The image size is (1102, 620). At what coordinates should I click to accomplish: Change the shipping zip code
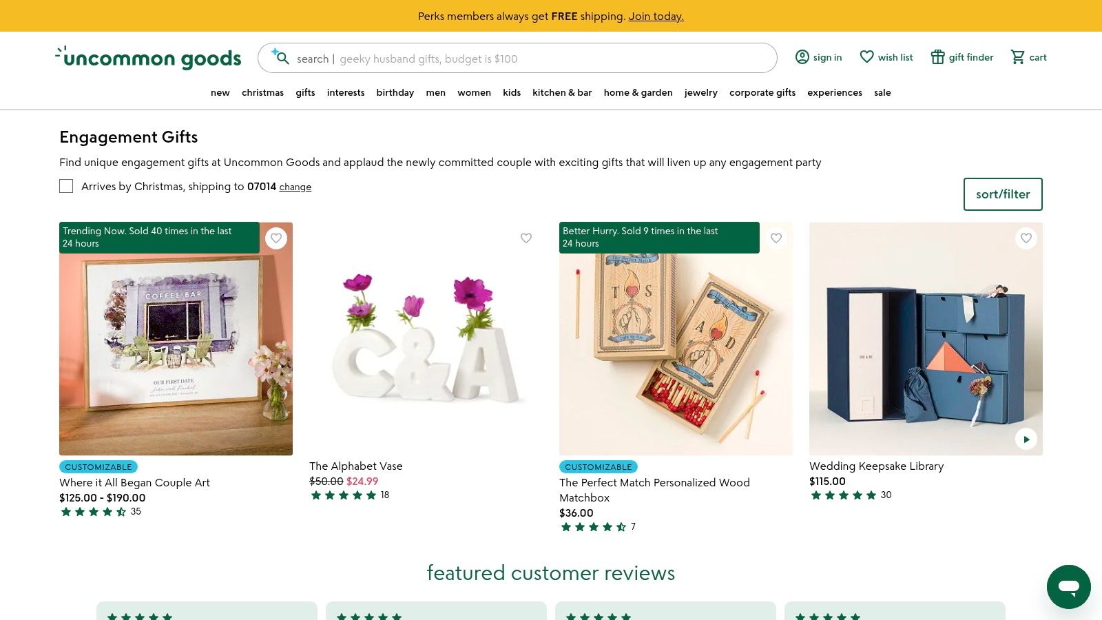tap(295, 187)
